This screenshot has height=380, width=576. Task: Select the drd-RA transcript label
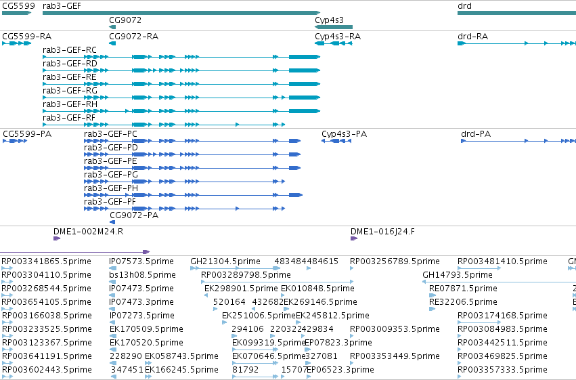pos(472,37)
